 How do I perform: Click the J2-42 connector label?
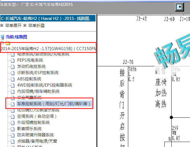pos(142,19)
